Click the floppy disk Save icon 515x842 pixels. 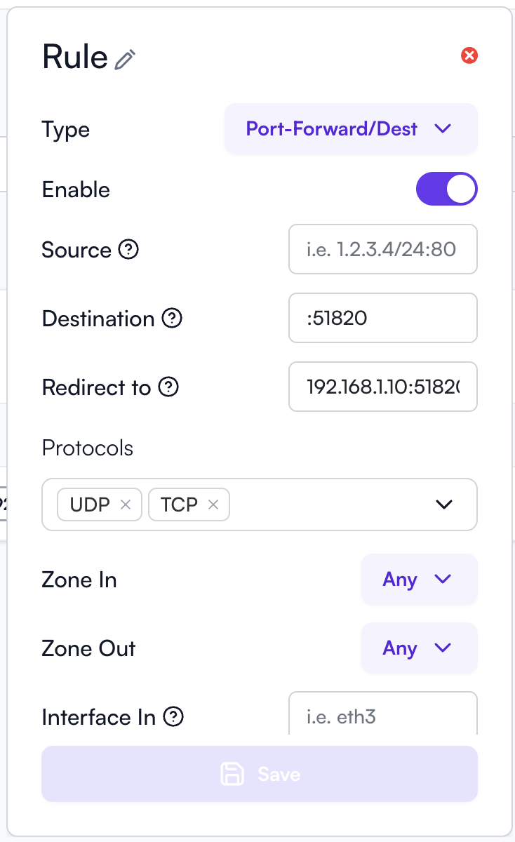point(232,774)
